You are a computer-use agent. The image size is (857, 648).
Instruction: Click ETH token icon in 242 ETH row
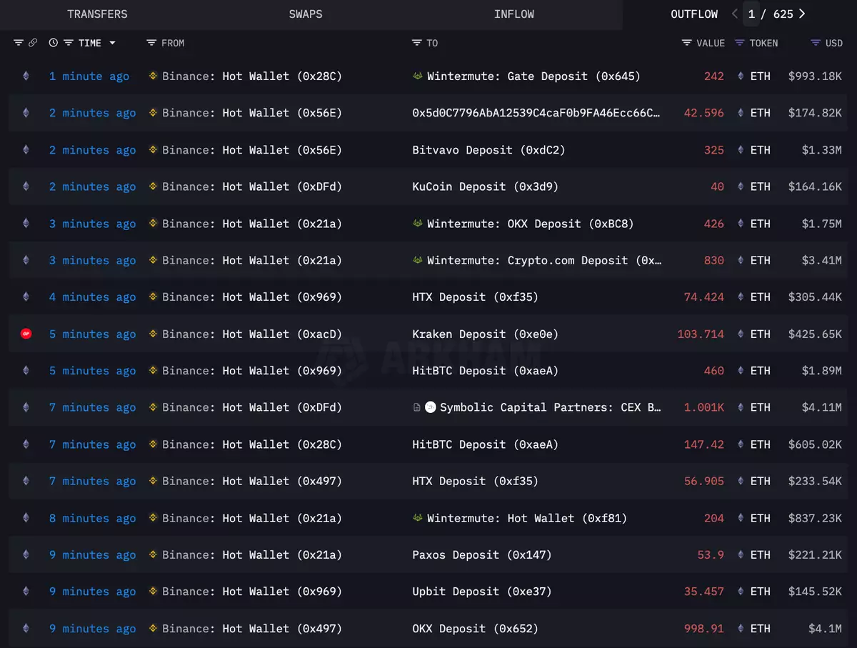pyautogui.click(x=741, y=76)
